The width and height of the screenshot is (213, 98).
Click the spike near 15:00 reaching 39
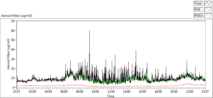(136, 50)
